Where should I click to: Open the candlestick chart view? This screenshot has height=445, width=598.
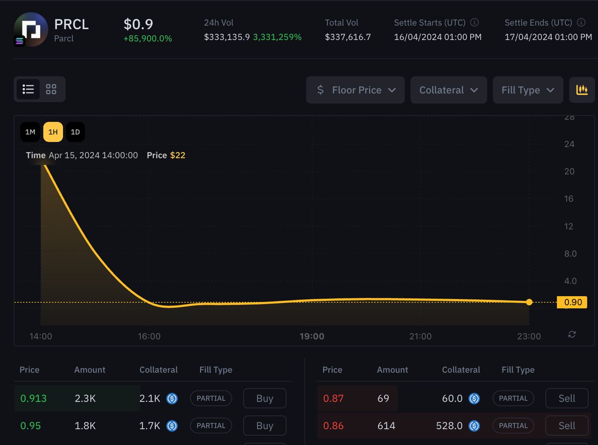[582, 90]
